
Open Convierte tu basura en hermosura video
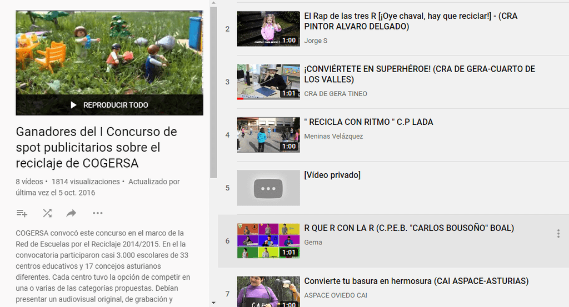[x=416, y=281]
